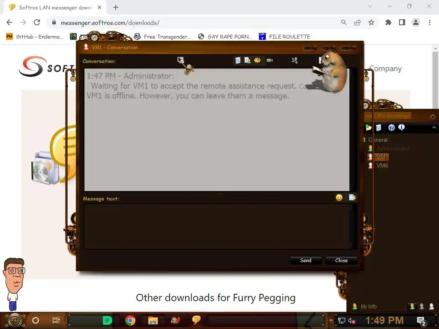439x329 pixels.
Task: Open FILE ROULETTE bookmark
Action: 285,36
